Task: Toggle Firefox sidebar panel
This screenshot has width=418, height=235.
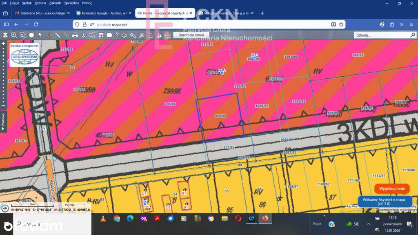Action: (x=7, y=24)
